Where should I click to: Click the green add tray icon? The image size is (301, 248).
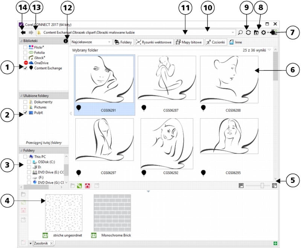click(276, 243)
